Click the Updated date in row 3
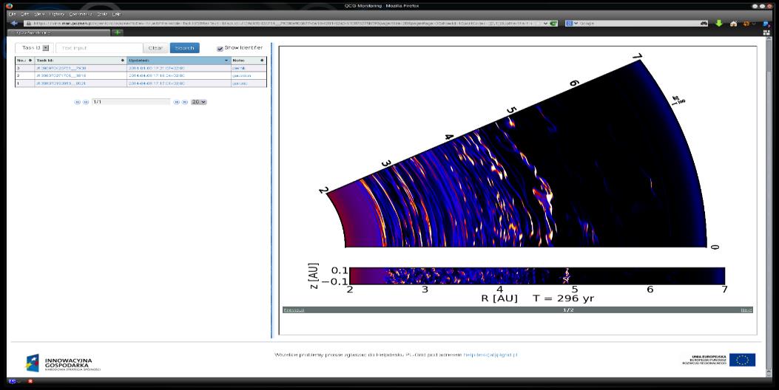Screen dimensions: 779x390 [157, 68]
